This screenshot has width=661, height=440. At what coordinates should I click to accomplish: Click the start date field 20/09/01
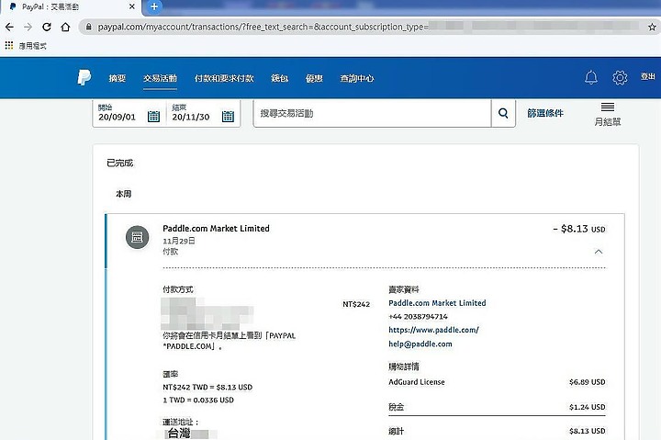point(117,117)
